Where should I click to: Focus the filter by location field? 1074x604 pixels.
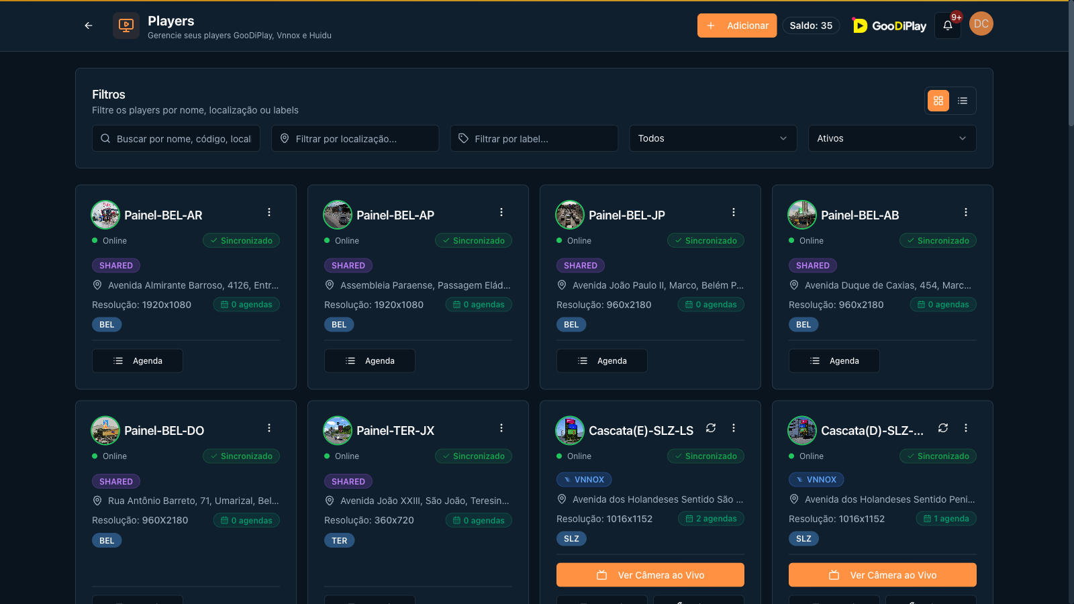click(x=355, y=138)
